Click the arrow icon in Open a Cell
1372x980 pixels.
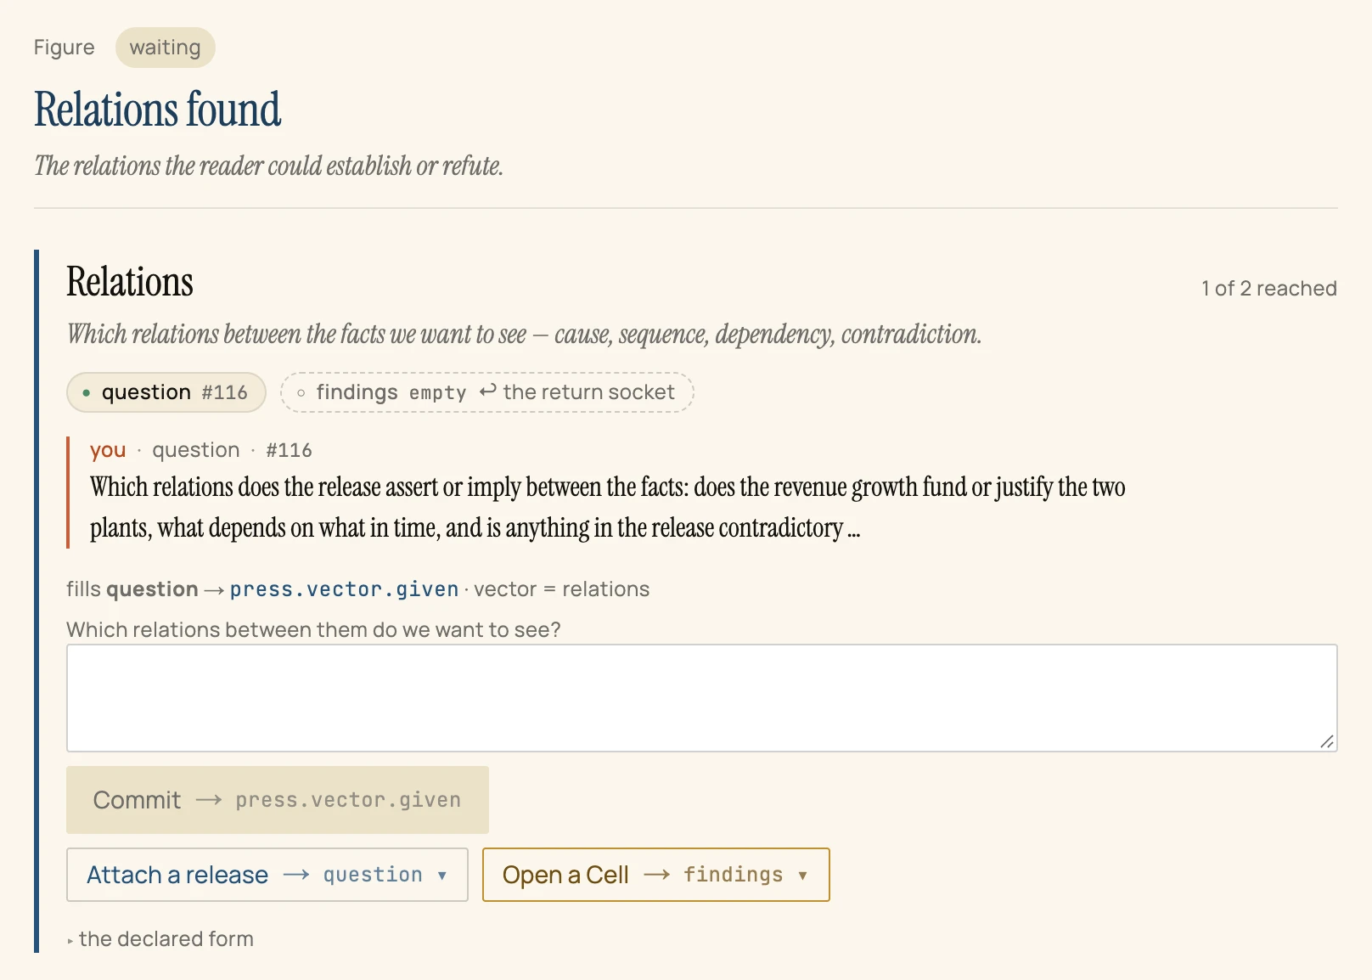point(657,875)
